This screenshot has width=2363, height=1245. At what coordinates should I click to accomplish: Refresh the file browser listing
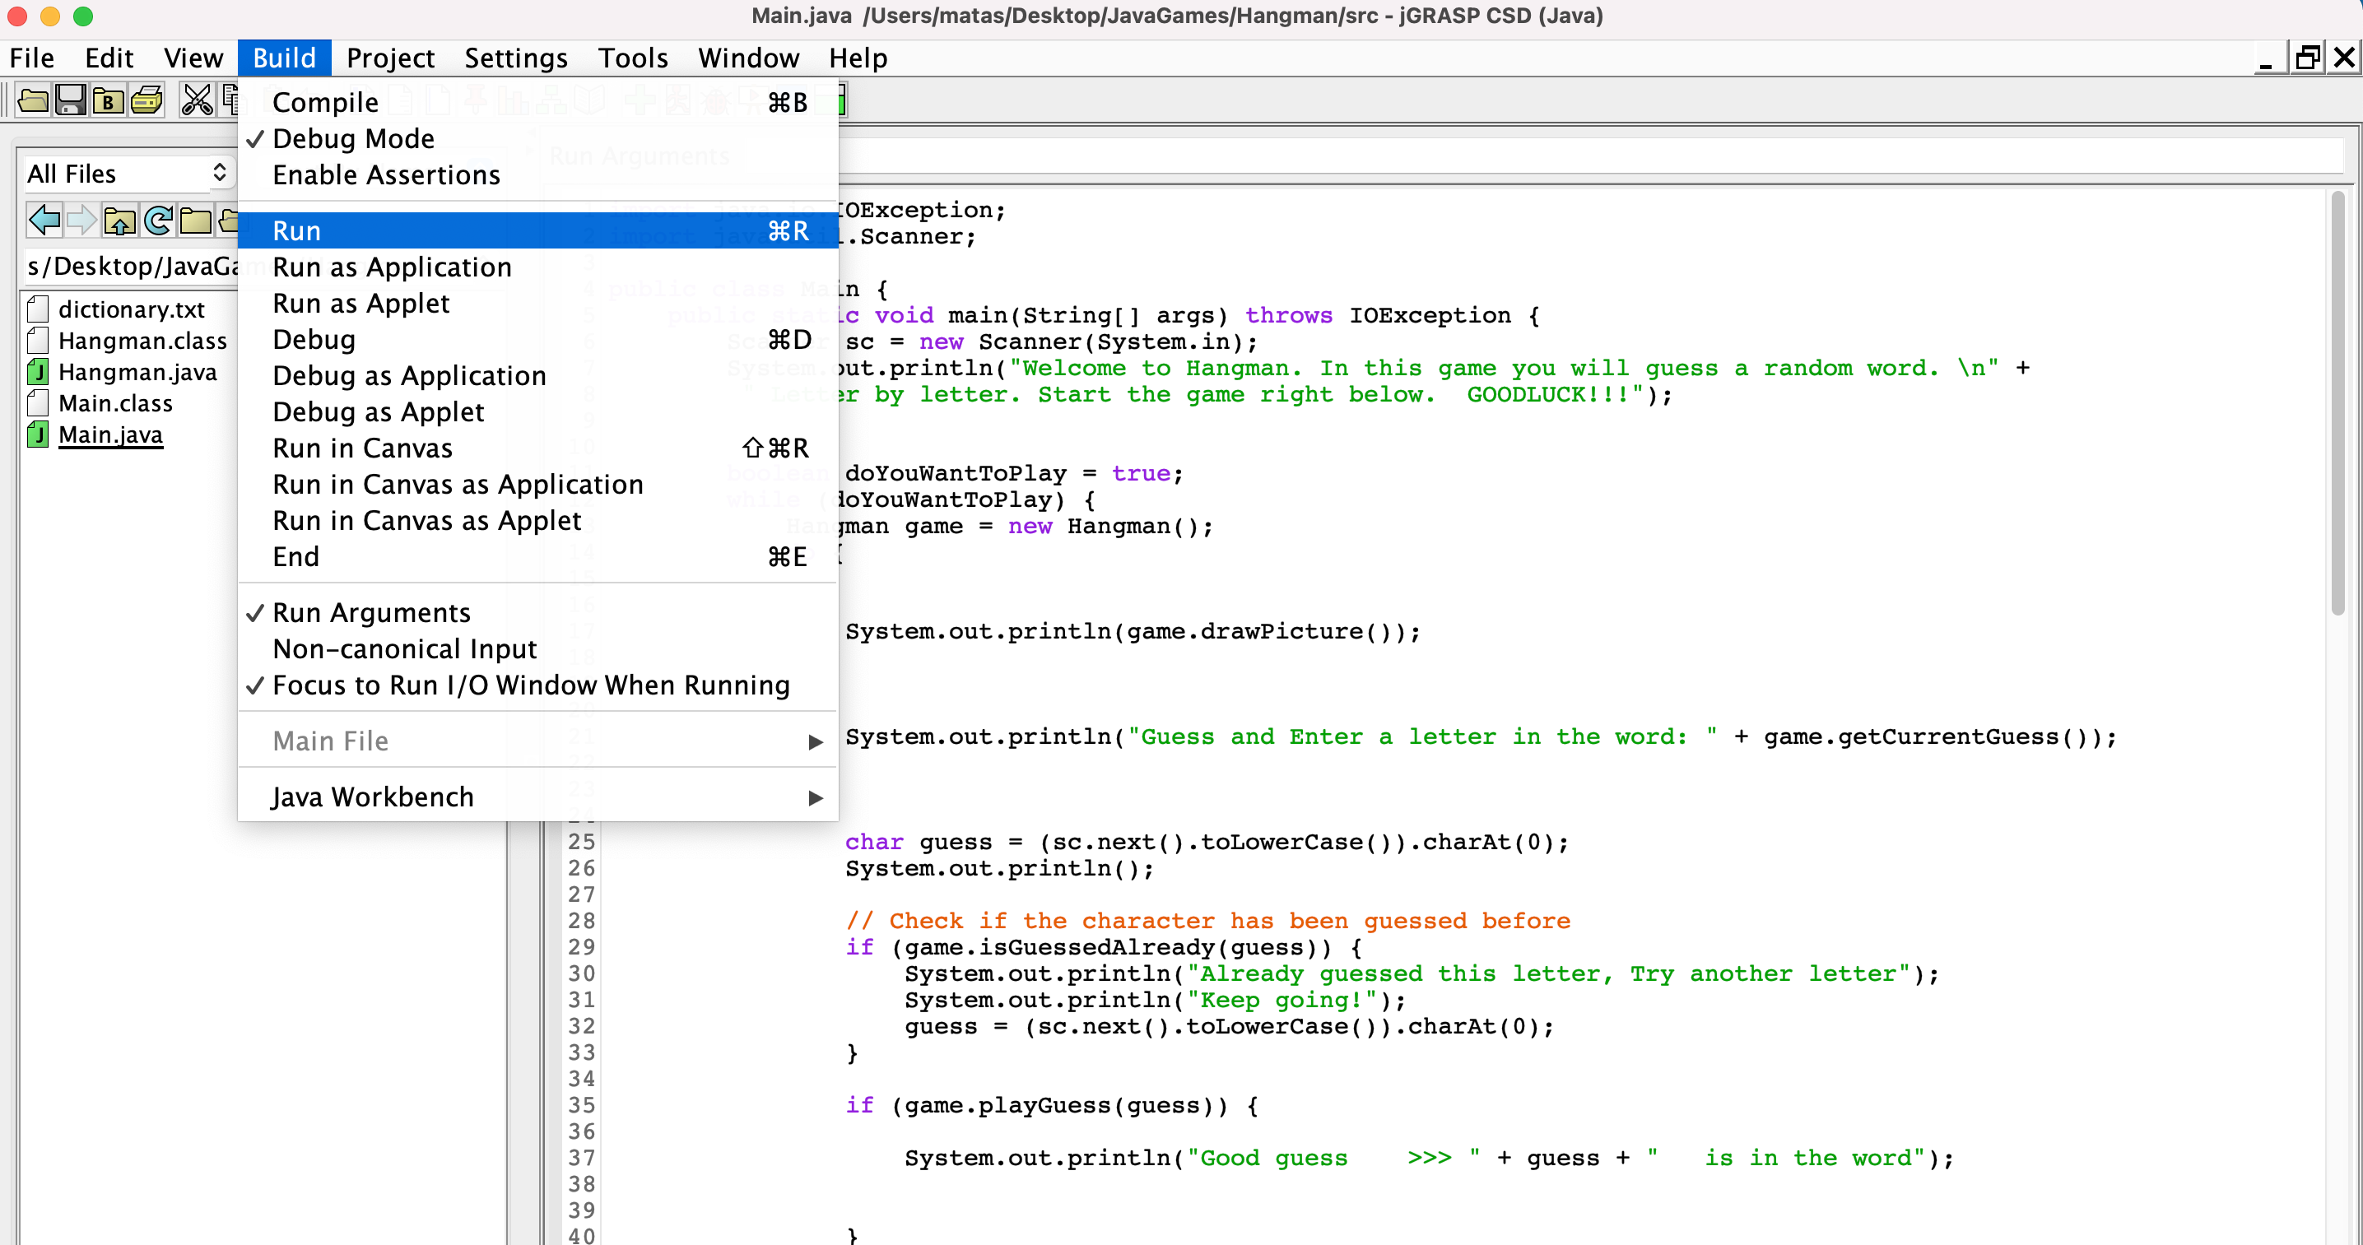pyautogui.click(x=158, y=220)
